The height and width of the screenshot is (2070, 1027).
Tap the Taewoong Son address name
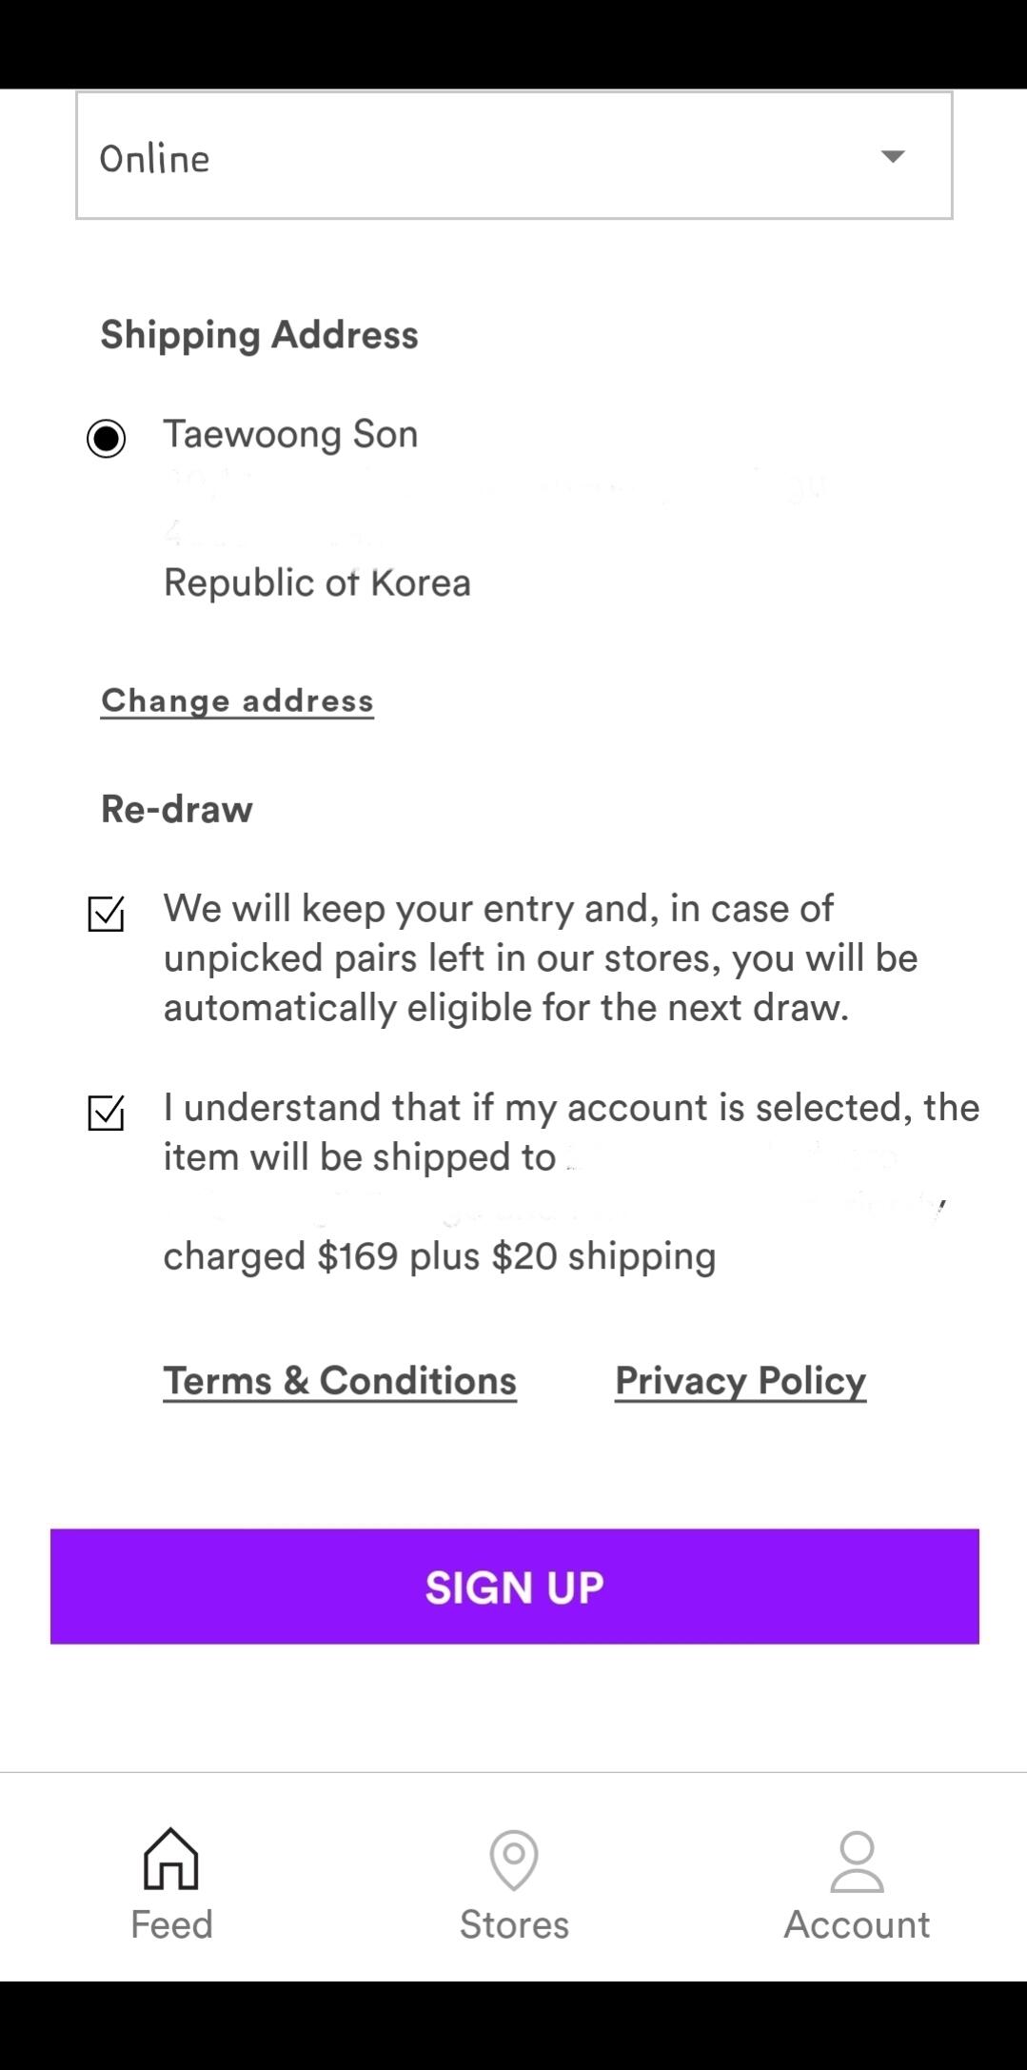pyautogui.click(x=290, y=434)
